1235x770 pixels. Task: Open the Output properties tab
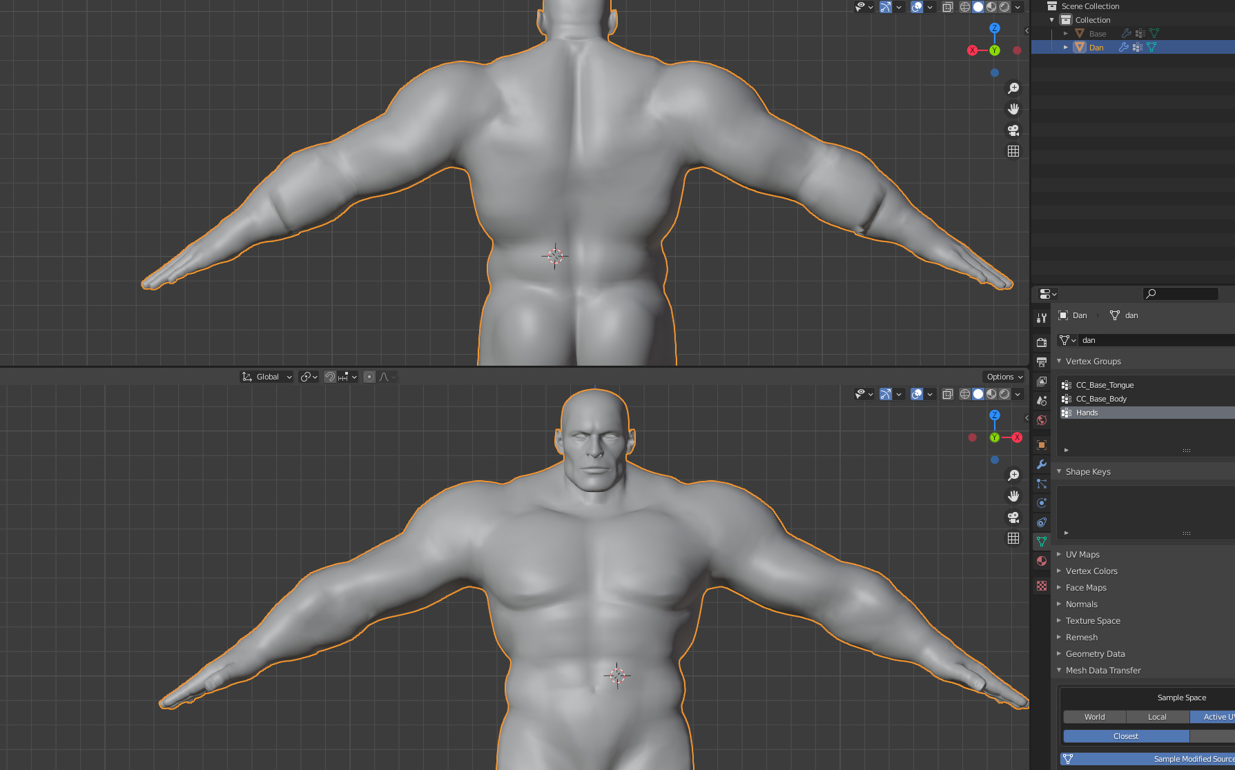pos(1042,362)
